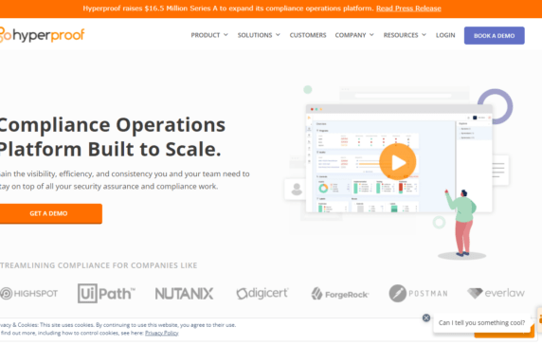This screenshot has height=345, width=542.
Task: Play the product overview video
Action: (398, 162)
